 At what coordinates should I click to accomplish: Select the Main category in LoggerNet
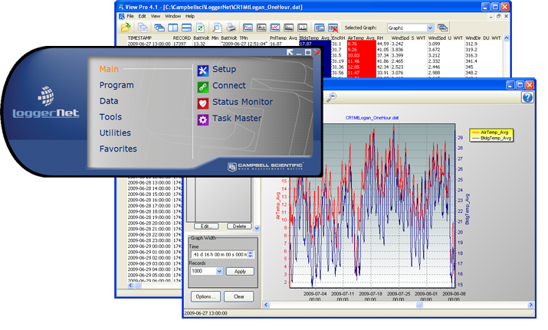tap(109, 69)
